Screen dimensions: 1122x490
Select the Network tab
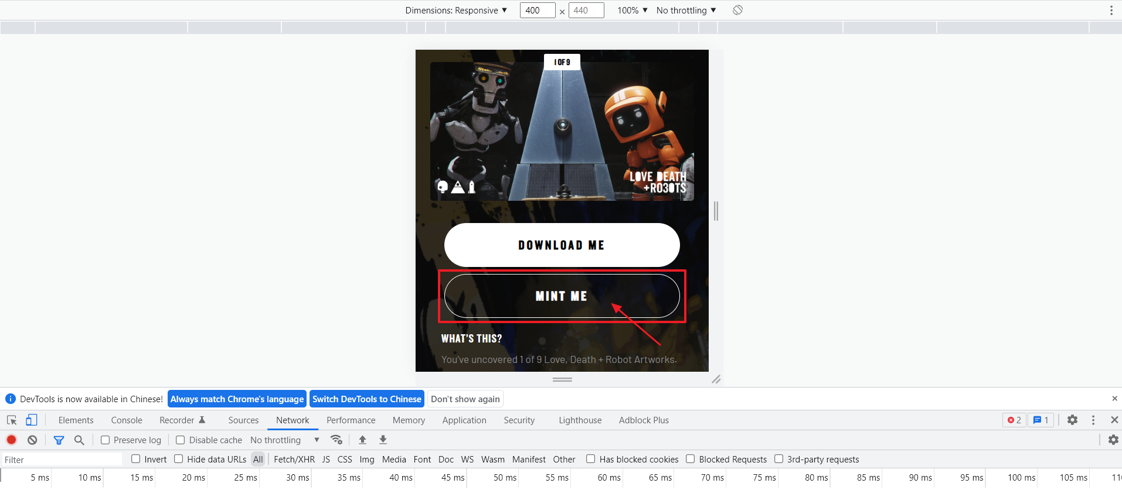click(293, 420)
